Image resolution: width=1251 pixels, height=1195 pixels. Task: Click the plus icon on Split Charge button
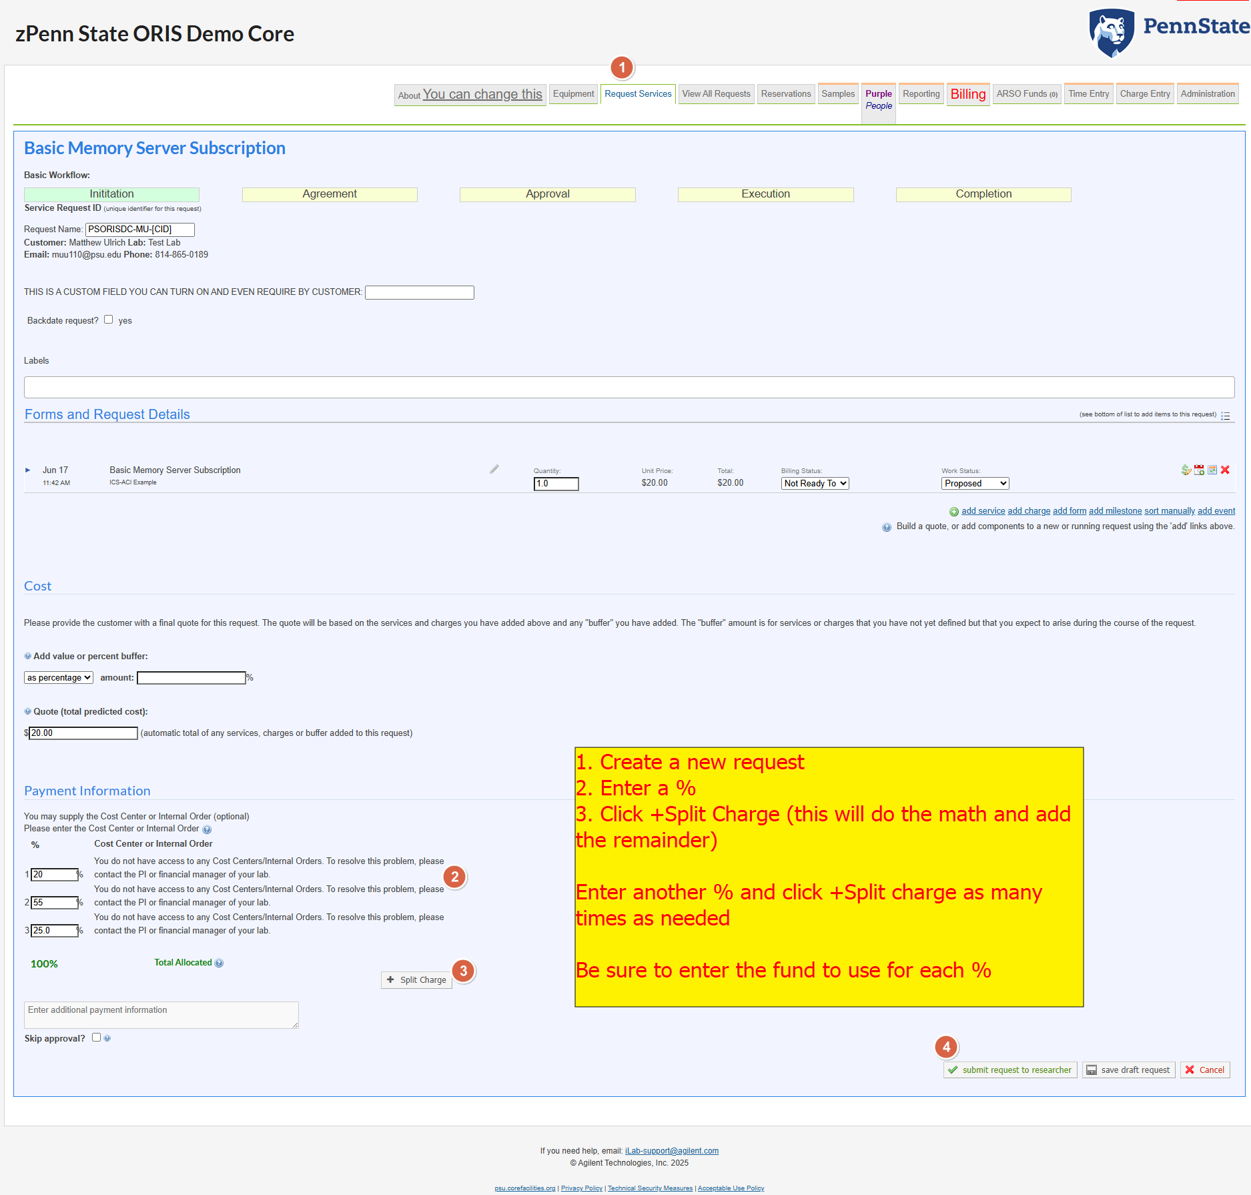(390, 979)
